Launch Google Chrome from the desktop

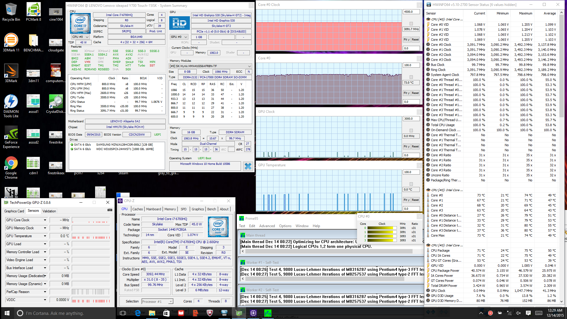click(11, 167)
